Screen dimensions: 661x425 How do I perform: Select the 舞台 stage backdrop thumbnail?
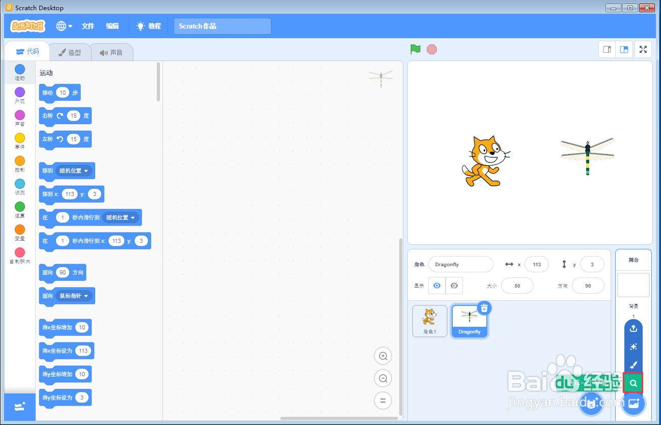point(634,285)
